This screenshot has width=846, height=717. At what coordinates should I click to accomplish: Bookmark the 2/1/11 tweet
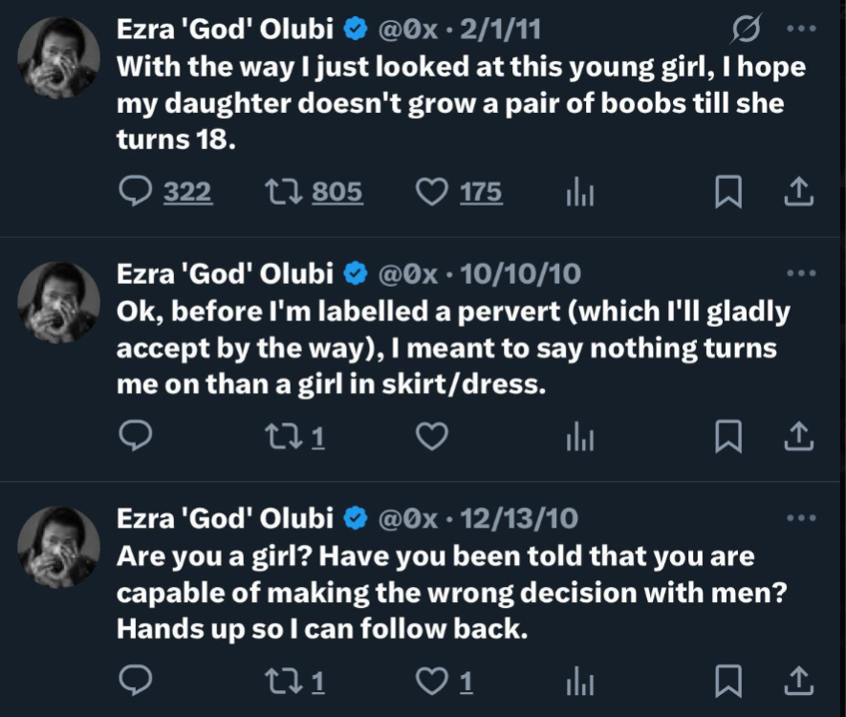tap(728, 193)
